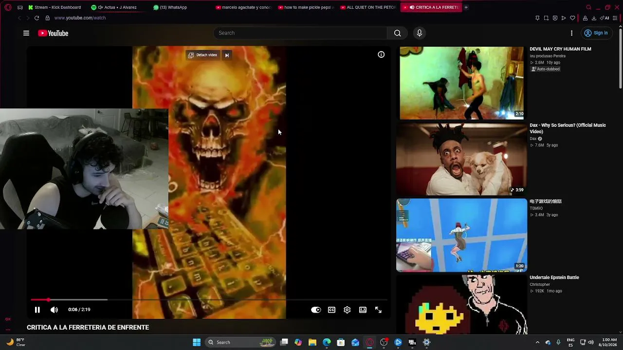Change ENG ES keyboard language
Screen dimensions: 623x350
click(x=571, y=342)
